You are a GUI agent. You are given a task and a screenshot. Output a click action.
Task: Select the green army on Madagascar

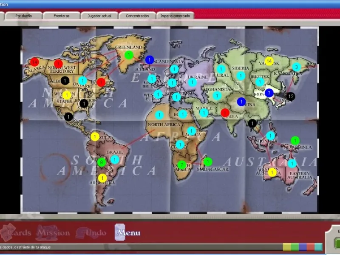(208, 162)
